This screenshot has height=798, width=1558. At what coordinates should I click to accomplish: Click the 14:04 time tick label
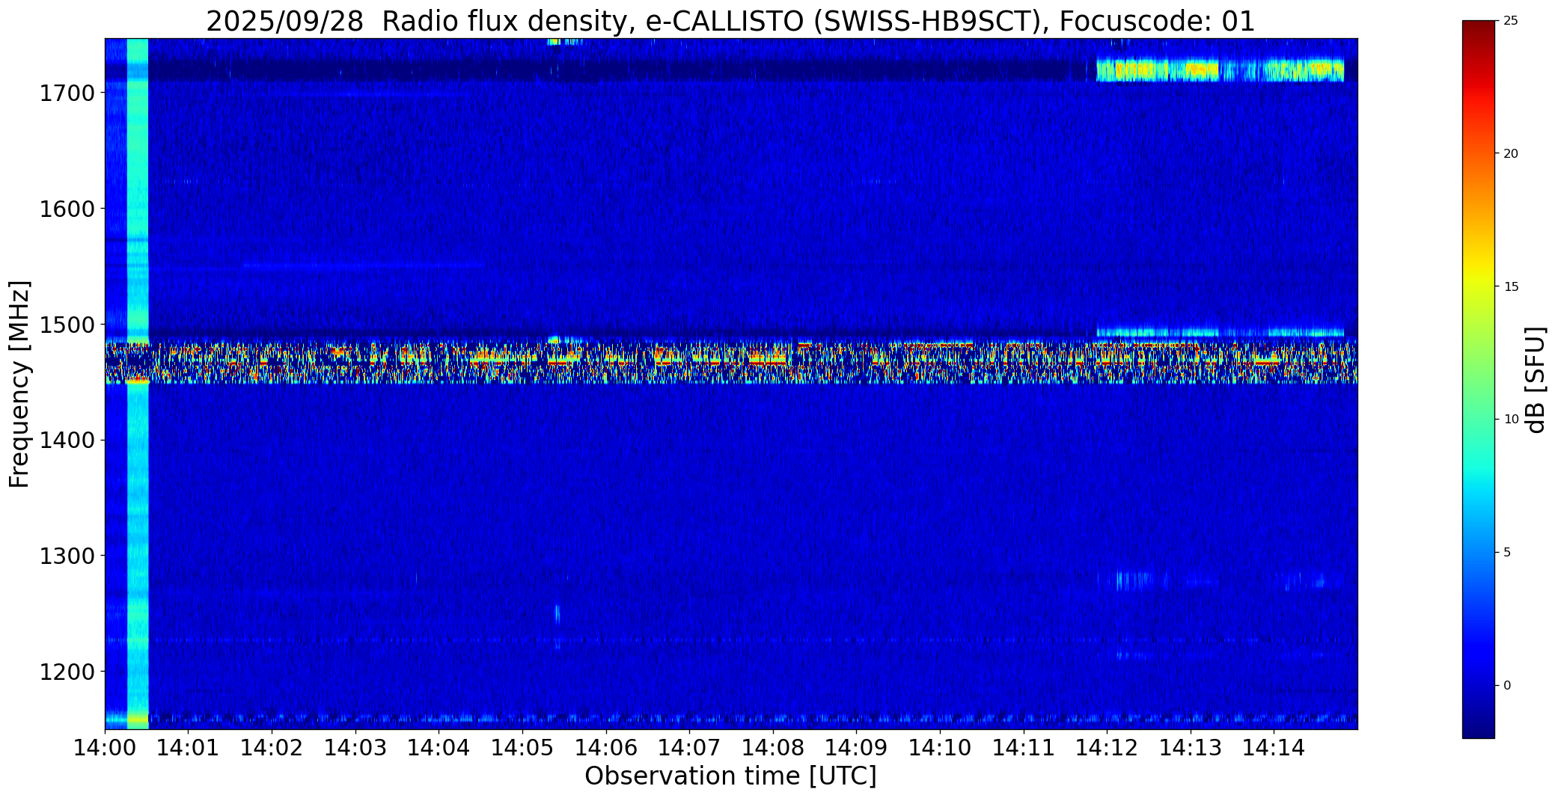click(x=439, y=748)
